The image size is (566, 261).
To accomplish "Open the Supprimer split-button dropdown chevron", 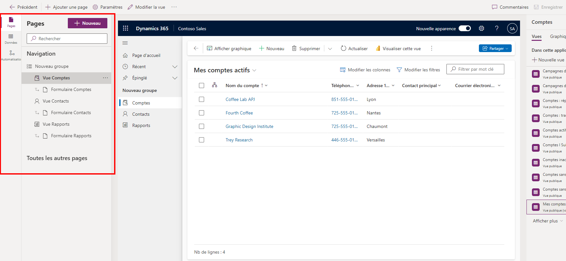I will pyautogui.click(x=330, y=49).
